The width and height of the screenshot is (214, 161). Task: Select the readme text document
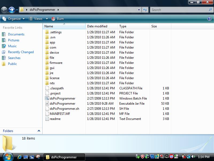click(55, 119)
